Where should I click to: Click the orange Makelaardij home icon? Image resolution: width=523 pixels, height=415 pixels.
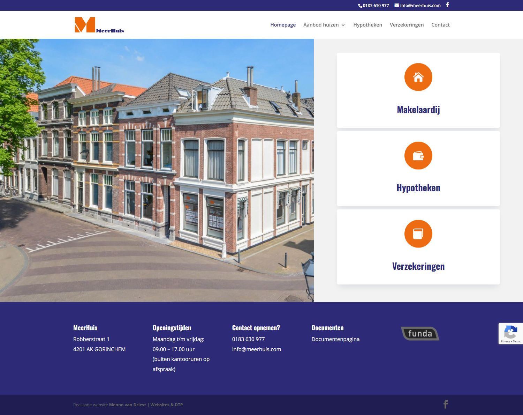coord(418,77)
